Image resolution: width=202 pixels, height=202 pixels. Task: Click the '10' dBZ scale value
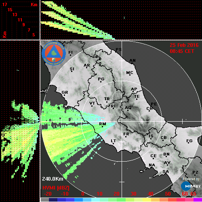(x=100, y=194)
